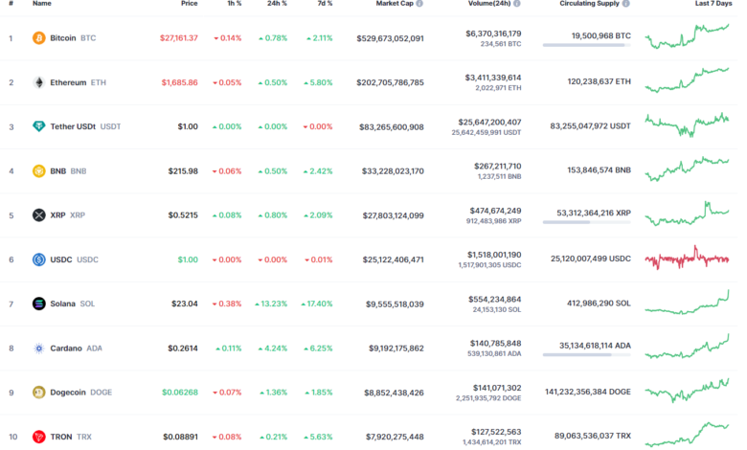Click the Solana coin logo icon
Screen dimensions: 747x450
pos(39,304)
